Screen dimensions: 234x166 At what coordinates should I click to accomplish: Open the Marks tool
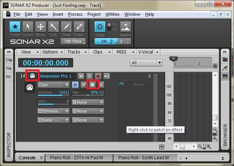[x=125, y=28]
